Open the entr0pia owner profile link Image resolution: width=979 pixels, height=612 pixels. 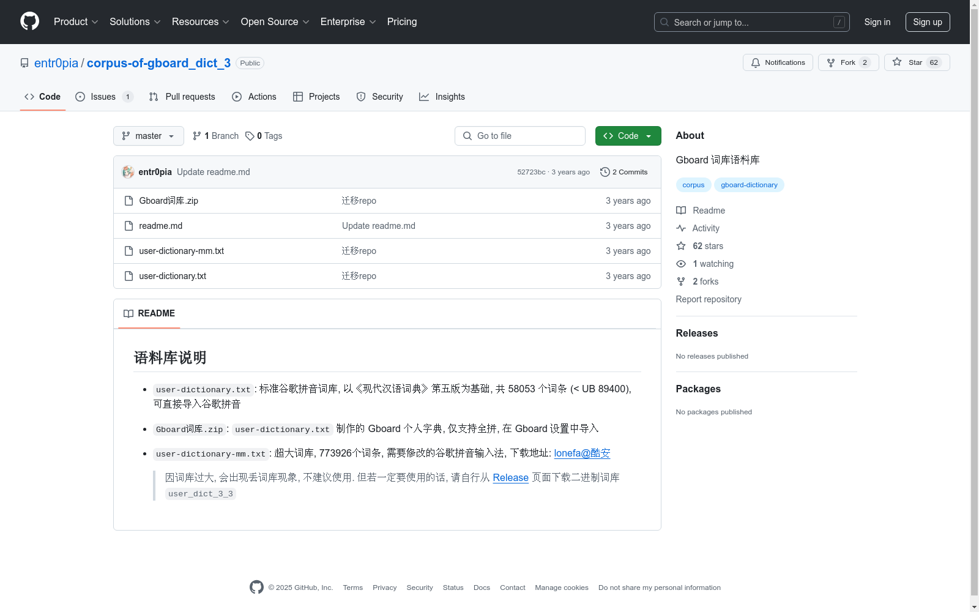pyautogui.click(x=56, y=63)
